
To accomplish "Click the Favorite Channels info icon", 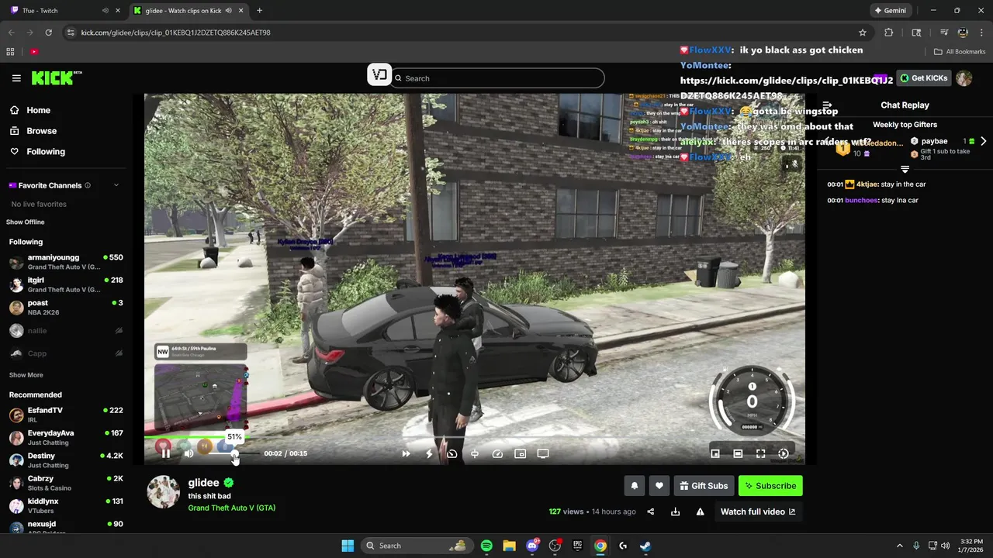I will click(x=88, y=185).
